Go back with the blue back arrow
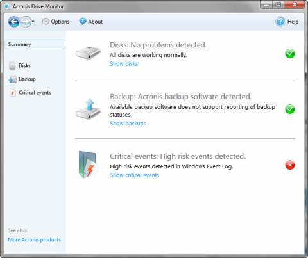The height and width of the screenshot is (258, 308). point(14,22)
